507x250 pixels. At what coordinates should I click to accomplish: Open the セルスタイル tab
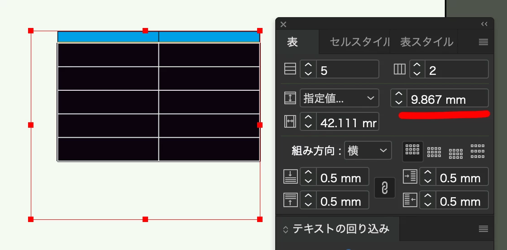click(x=359, y=42)
